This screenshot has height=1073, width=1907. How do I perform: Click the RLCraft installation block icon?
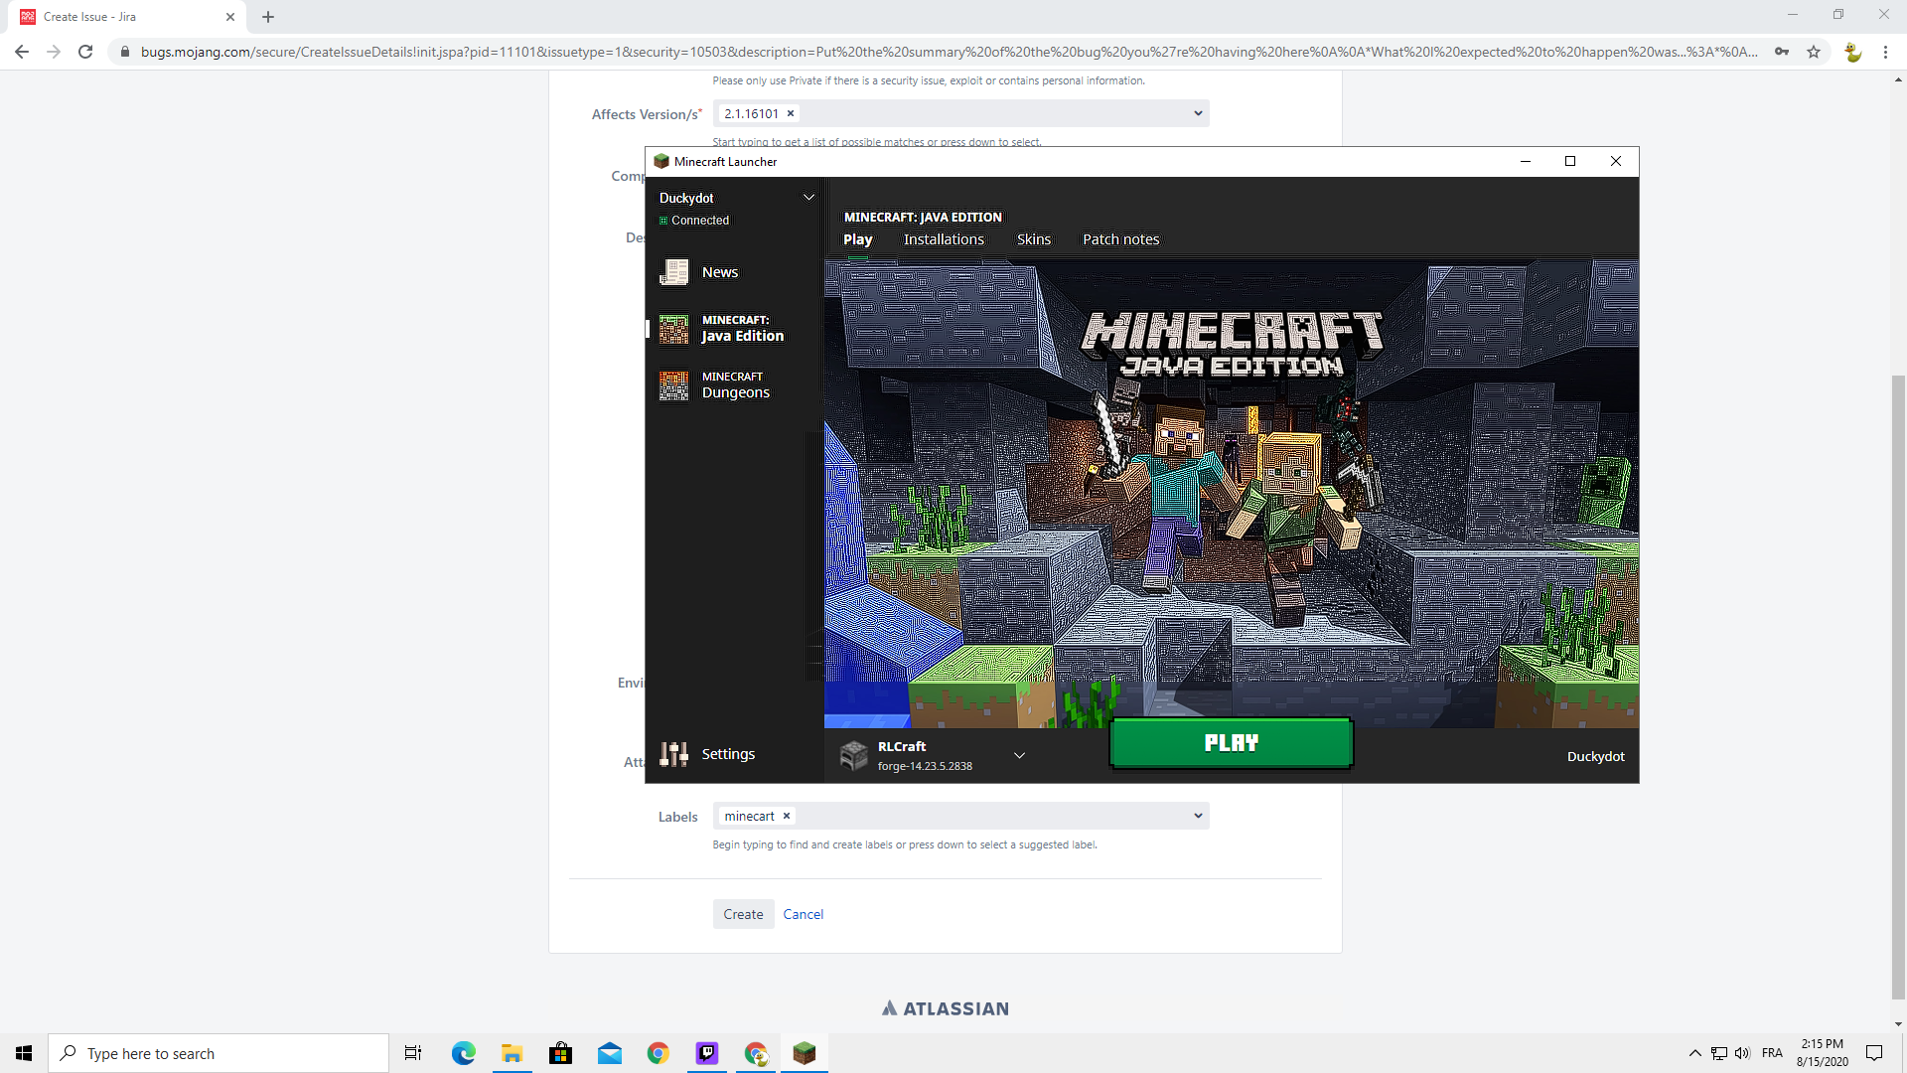(853, 756)
